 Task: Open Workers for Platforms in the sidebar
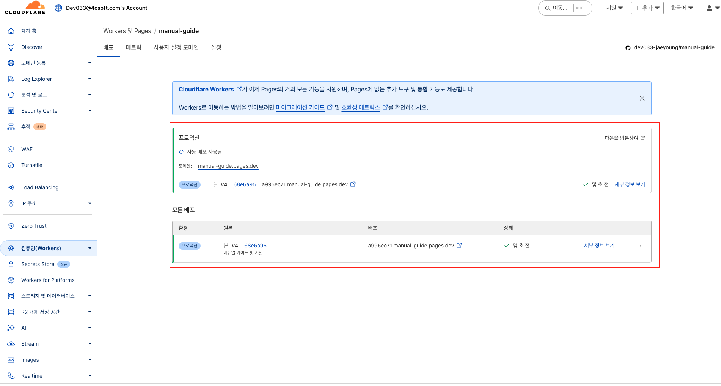[48, 280]
